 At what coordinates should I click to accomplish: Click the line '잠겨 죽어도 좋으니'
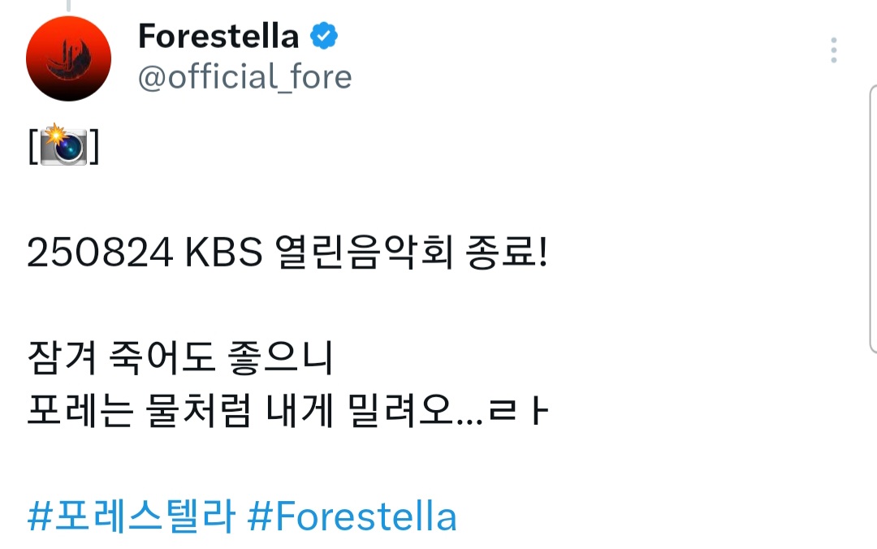180,360
